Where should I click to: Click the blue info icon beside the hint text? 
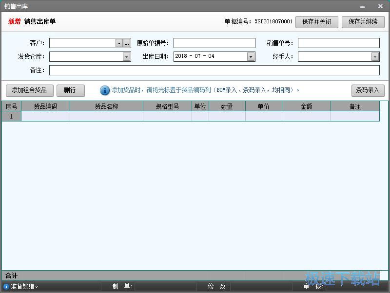click(105, 90)
